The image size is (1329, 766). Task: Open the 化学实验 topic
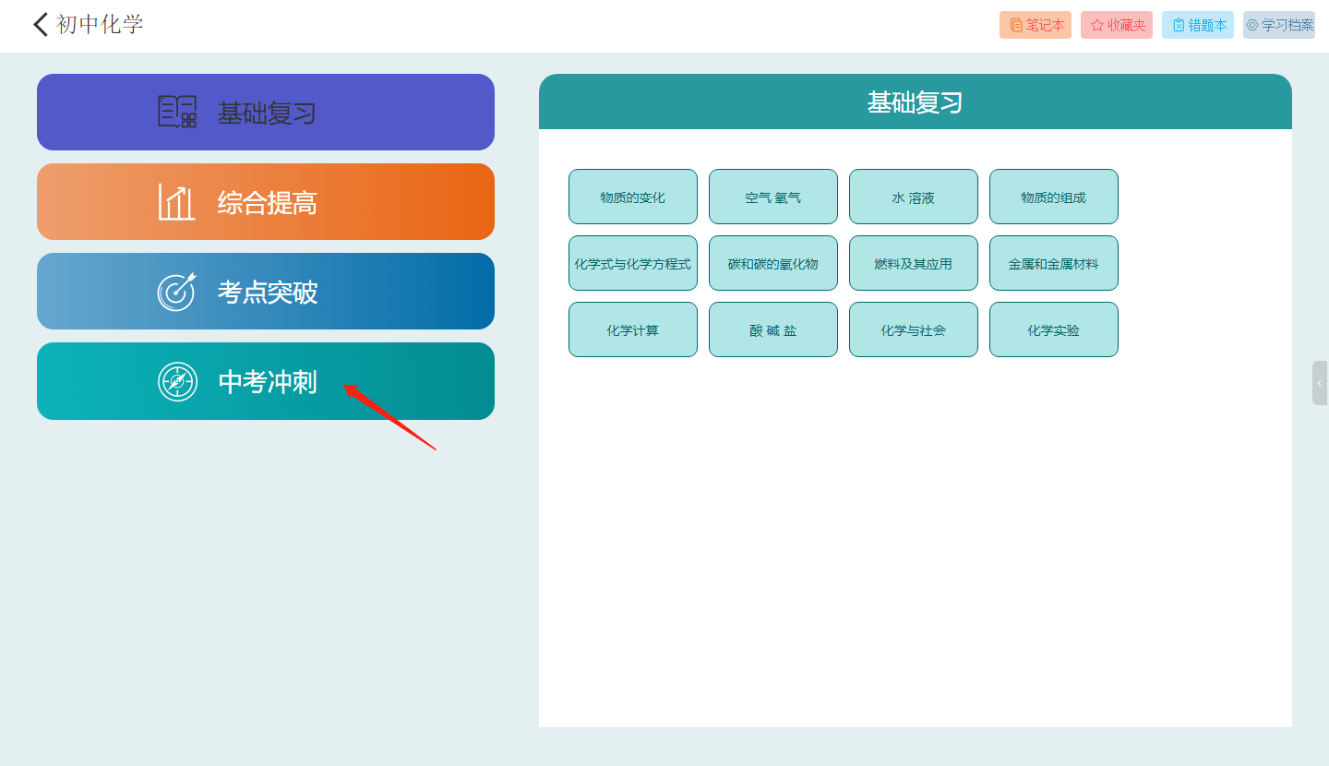[x=1053, y=329]
